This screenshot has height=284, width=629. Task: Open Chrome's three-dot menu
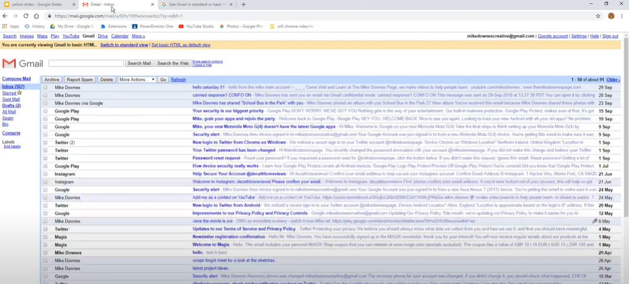621,16
